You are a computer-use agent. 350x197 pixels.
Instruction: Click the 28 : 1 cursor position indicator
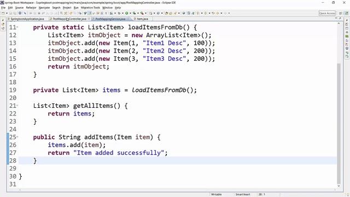click(261, 195)
